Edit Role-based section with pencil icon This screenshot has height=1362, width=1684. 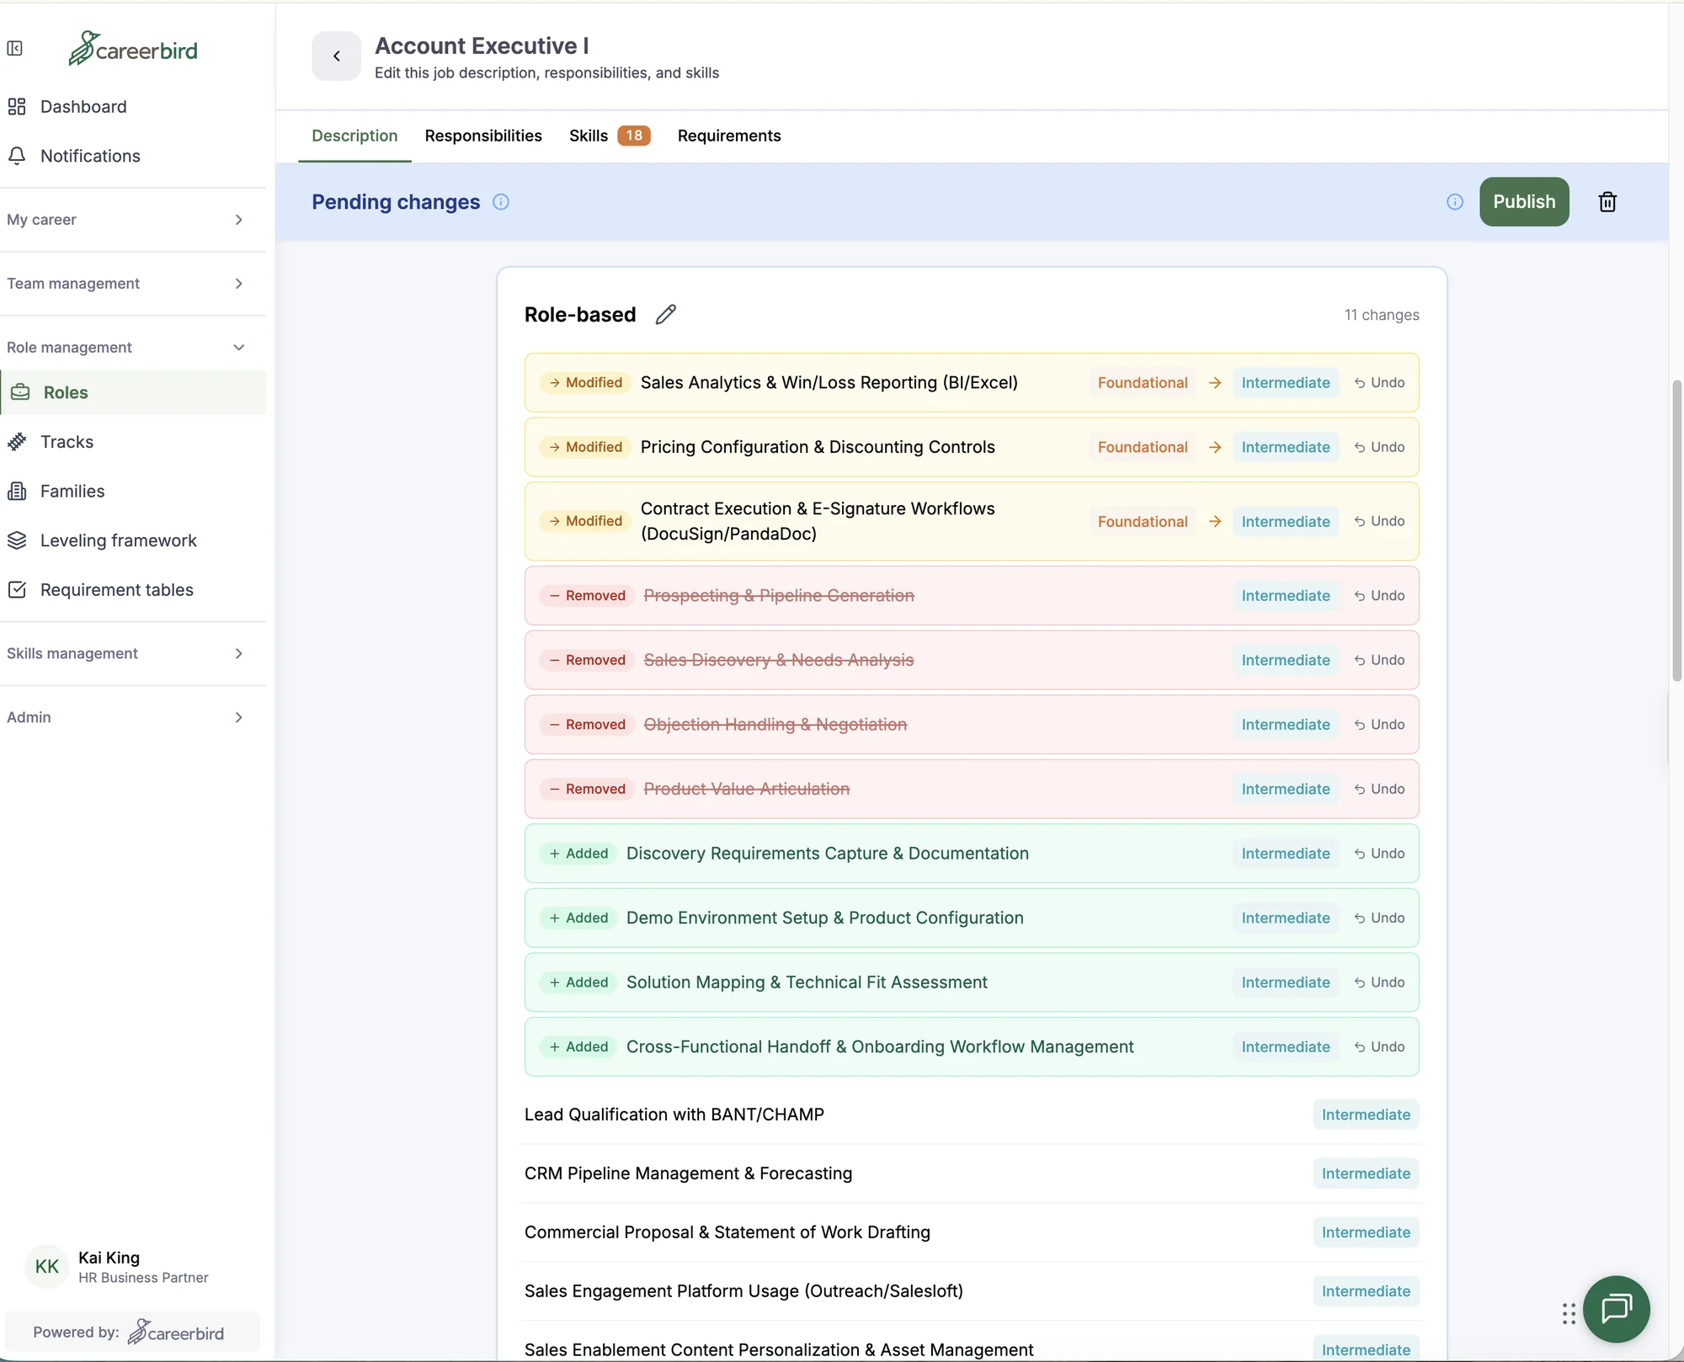click(666, 315)
